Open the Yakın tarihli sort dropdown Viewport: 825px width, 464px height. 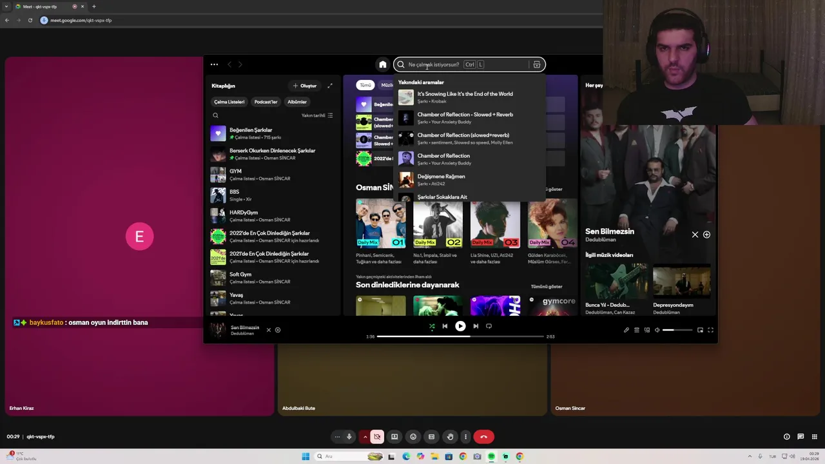(x=317, y=115)
